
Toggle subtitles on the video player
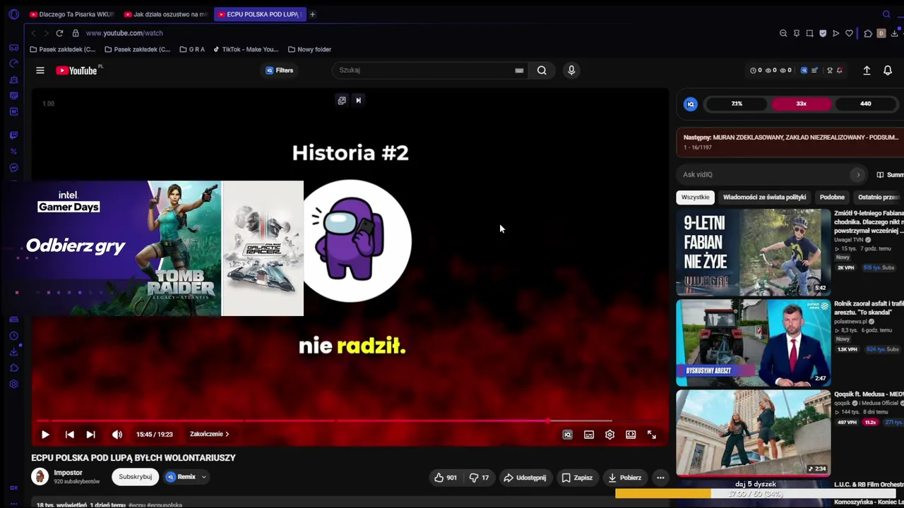point(589,435)
